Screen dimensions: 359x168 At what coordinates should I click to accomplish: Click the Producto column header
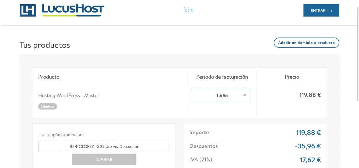point(49,77)
